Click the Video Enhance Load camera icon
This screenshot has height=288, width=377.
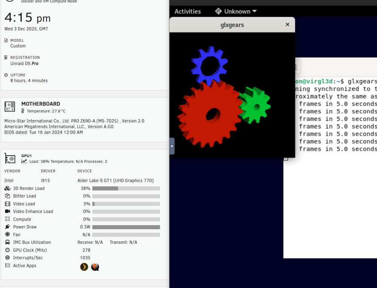8,211
